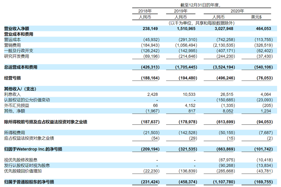The image size is (281, 187).
Task: Select the 所得税费用 row label
Action: [15, 133]
